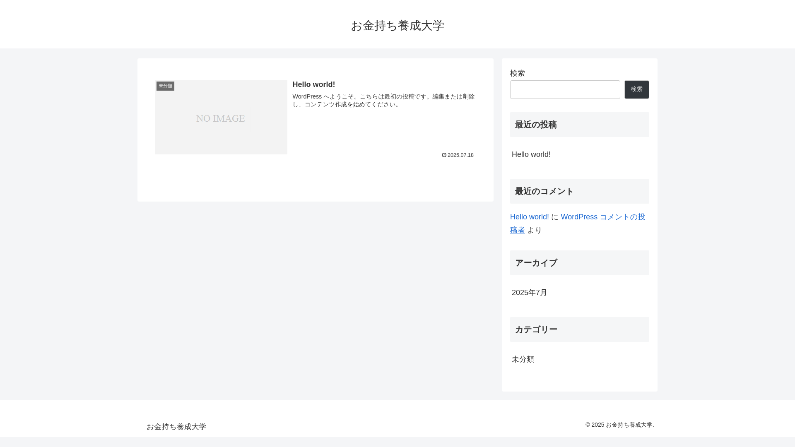The image size is (795, 447).
Task: Open the NO IMAGE post thumbnail
Action: pos(221,117)
